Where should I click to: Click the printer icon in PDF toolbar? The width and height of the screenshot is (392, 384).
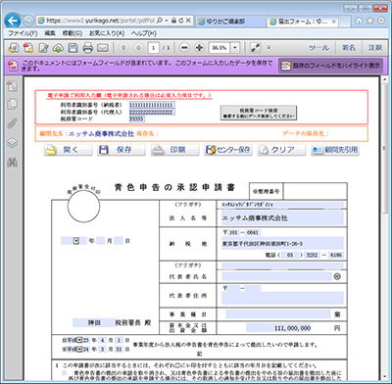click(87, 48)
